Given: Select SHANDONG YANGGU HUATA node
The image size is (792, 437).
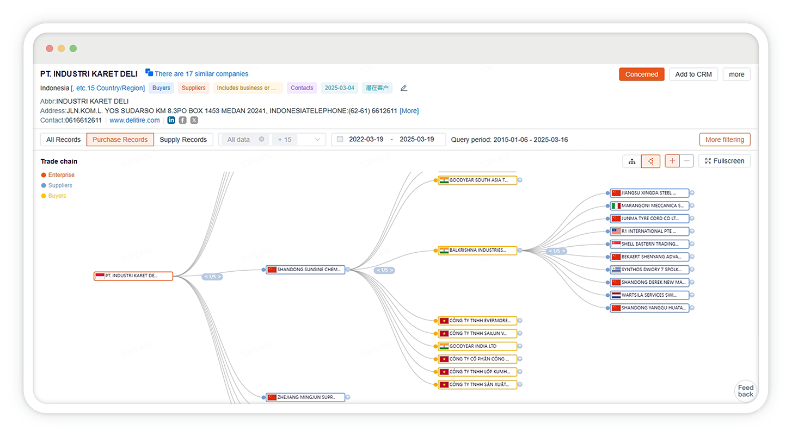Looking at the screenshot, I should pos(649,308).
